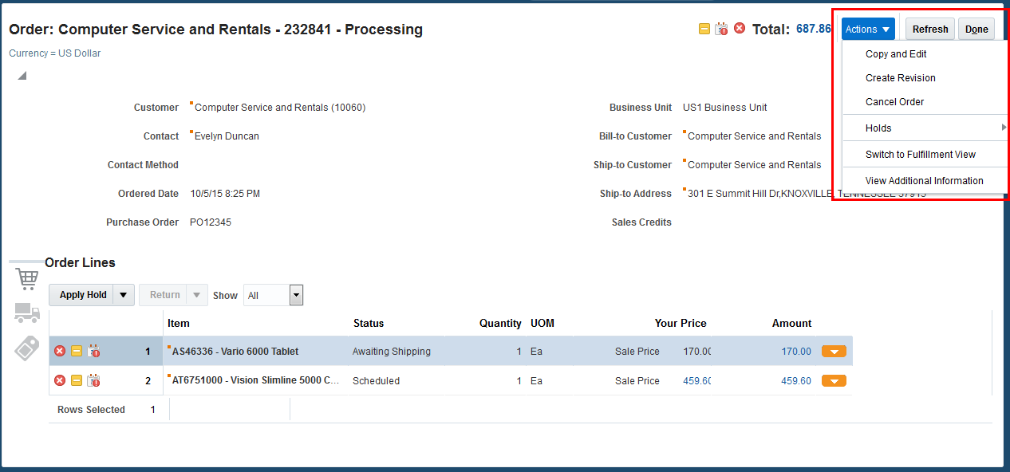Select the price tag view icon in sidebar
This screenshot has width=1010, height=472.
click(x=26, y=348)
